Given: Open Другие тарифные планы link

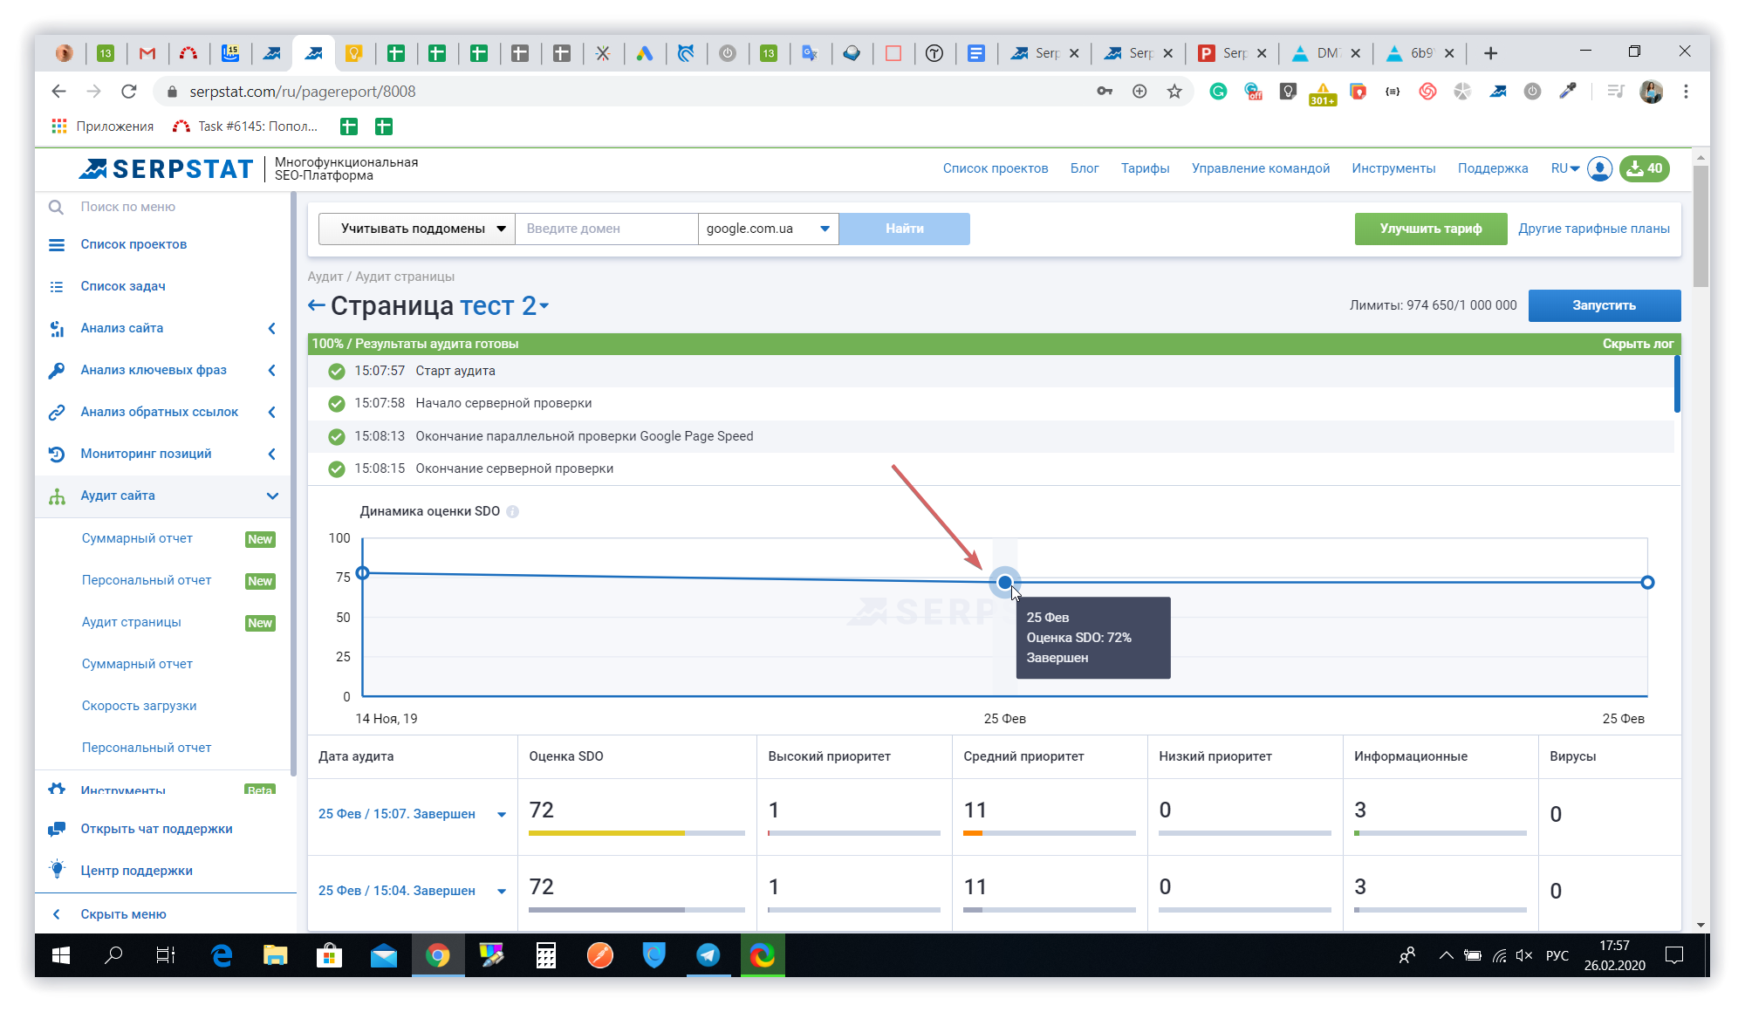Looking at the screenshot, I should click(1594, 229).
